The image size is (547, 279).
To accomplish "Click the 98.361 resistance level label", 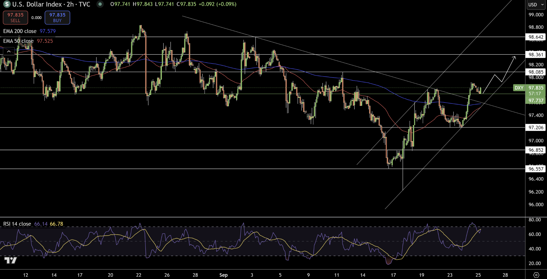I will tap(536, 55).
